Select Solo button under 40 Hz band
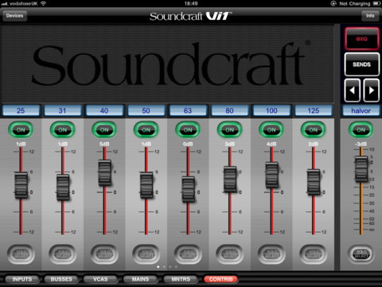This screenshot has width=382, height=287. (x=104, y=254)
